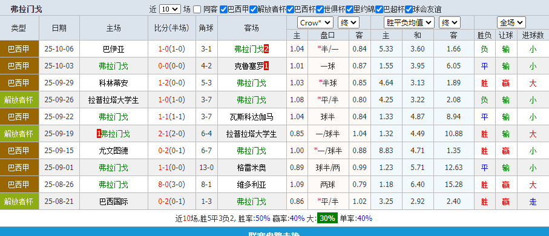Click the 主场 column header
The height and width of the screenshot is (236, 549).
114,28
